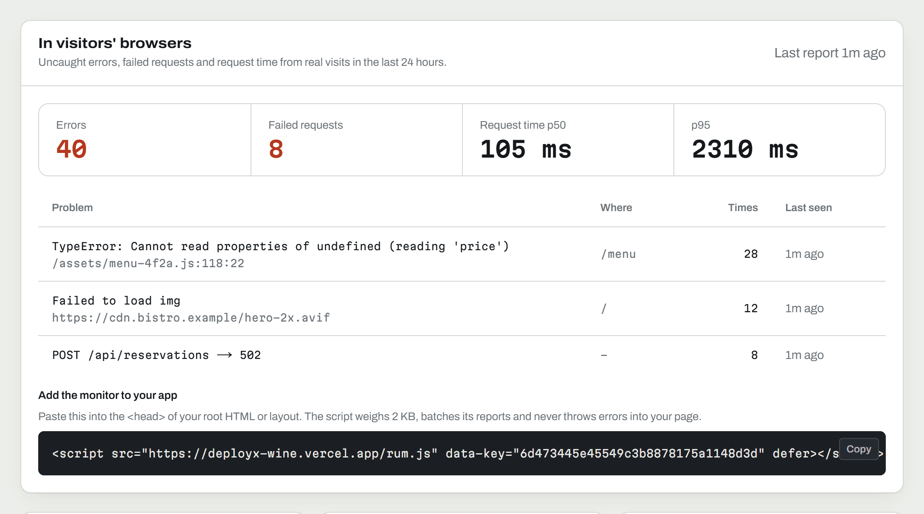This screenshot has width=924, height=514.
Task: Click the dash location in reservations row
Action: pyautogui.click(x=604, y=355)
